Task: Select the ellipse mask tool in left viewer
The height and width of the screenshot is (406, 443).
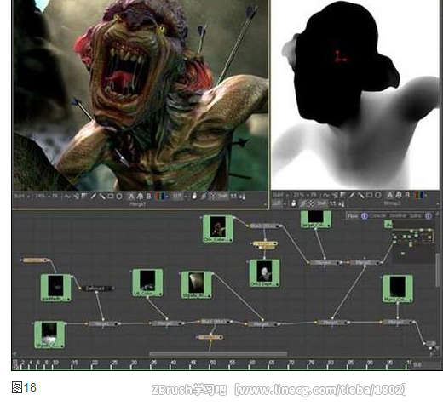Action: coord(119,197)
